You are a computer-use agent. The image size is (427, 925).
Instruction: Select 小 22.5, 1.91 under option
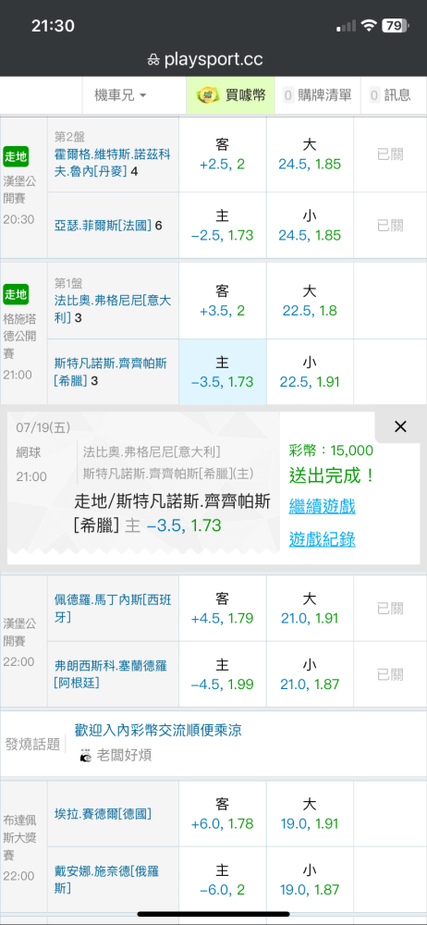(310, 372)
